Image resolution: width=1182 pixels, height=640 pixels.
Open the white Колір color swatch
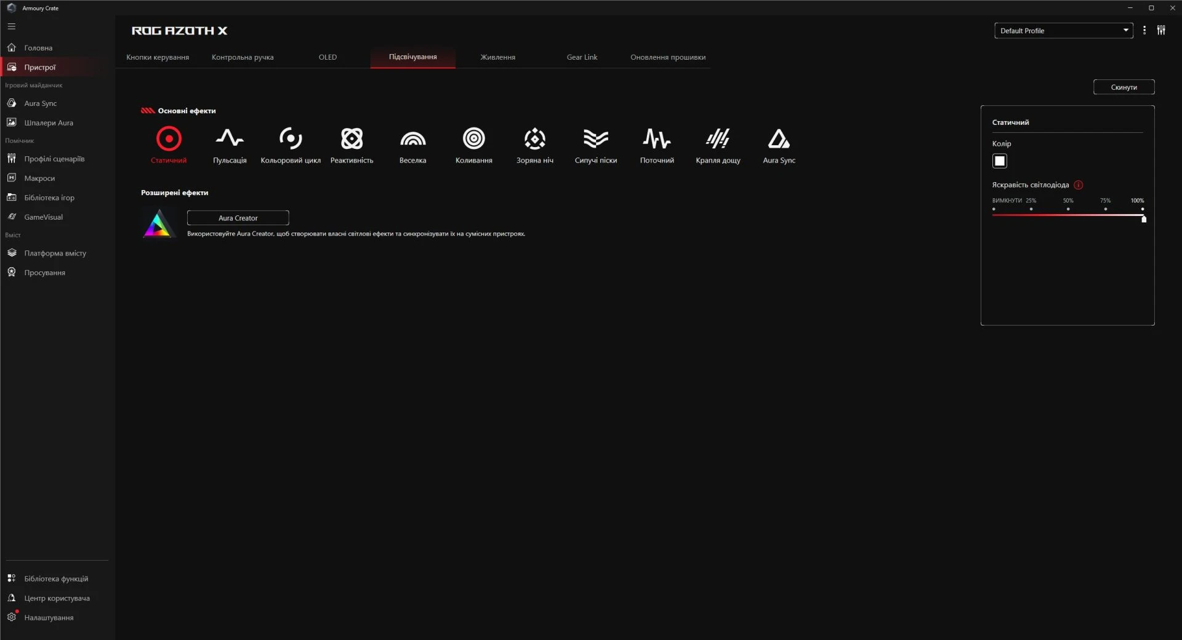tap(999, 161)
